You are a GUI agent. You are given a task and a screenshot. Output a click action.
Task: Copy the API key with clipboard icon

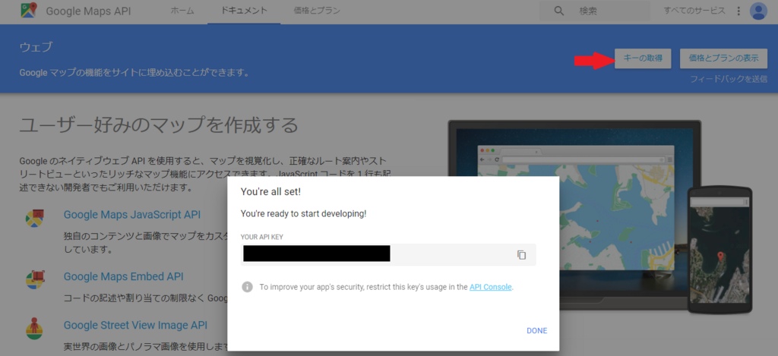tap(521, 255)
